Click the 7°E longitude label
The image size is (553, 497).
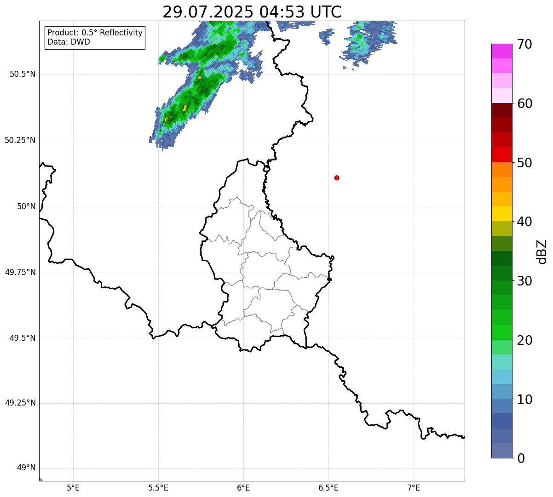coord(414,488)
